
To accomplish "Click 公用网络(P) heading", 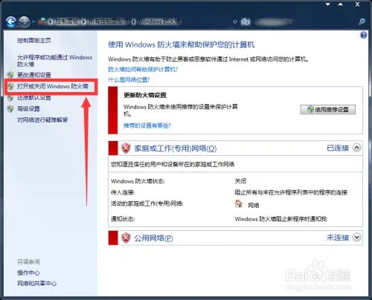I will click(153, 238).
